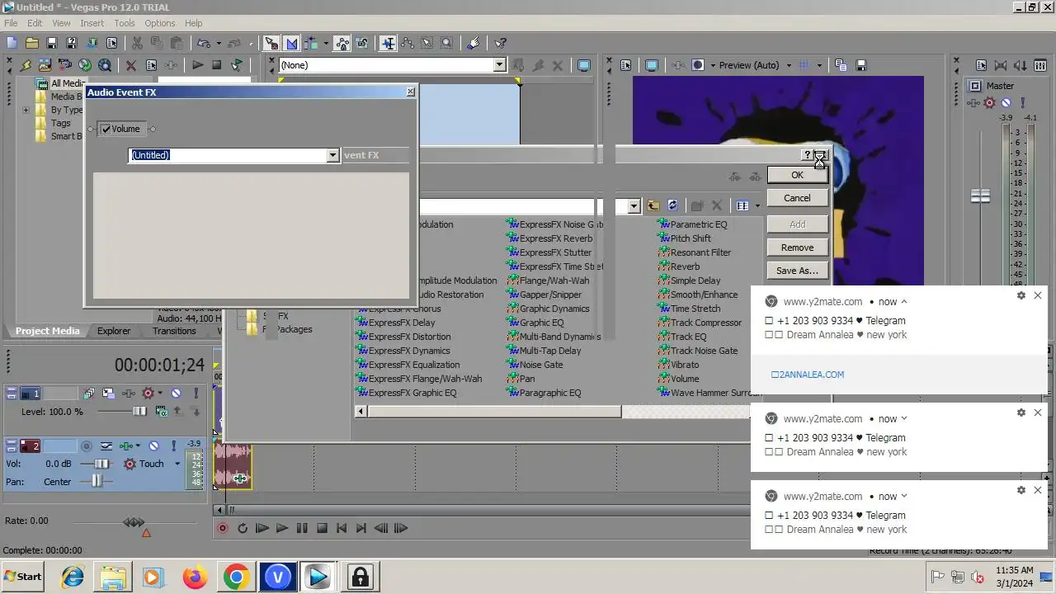Select the Zoom edit tool magnifier icon
This screenshot has width=1056, height=594.
tap(446, 43)
